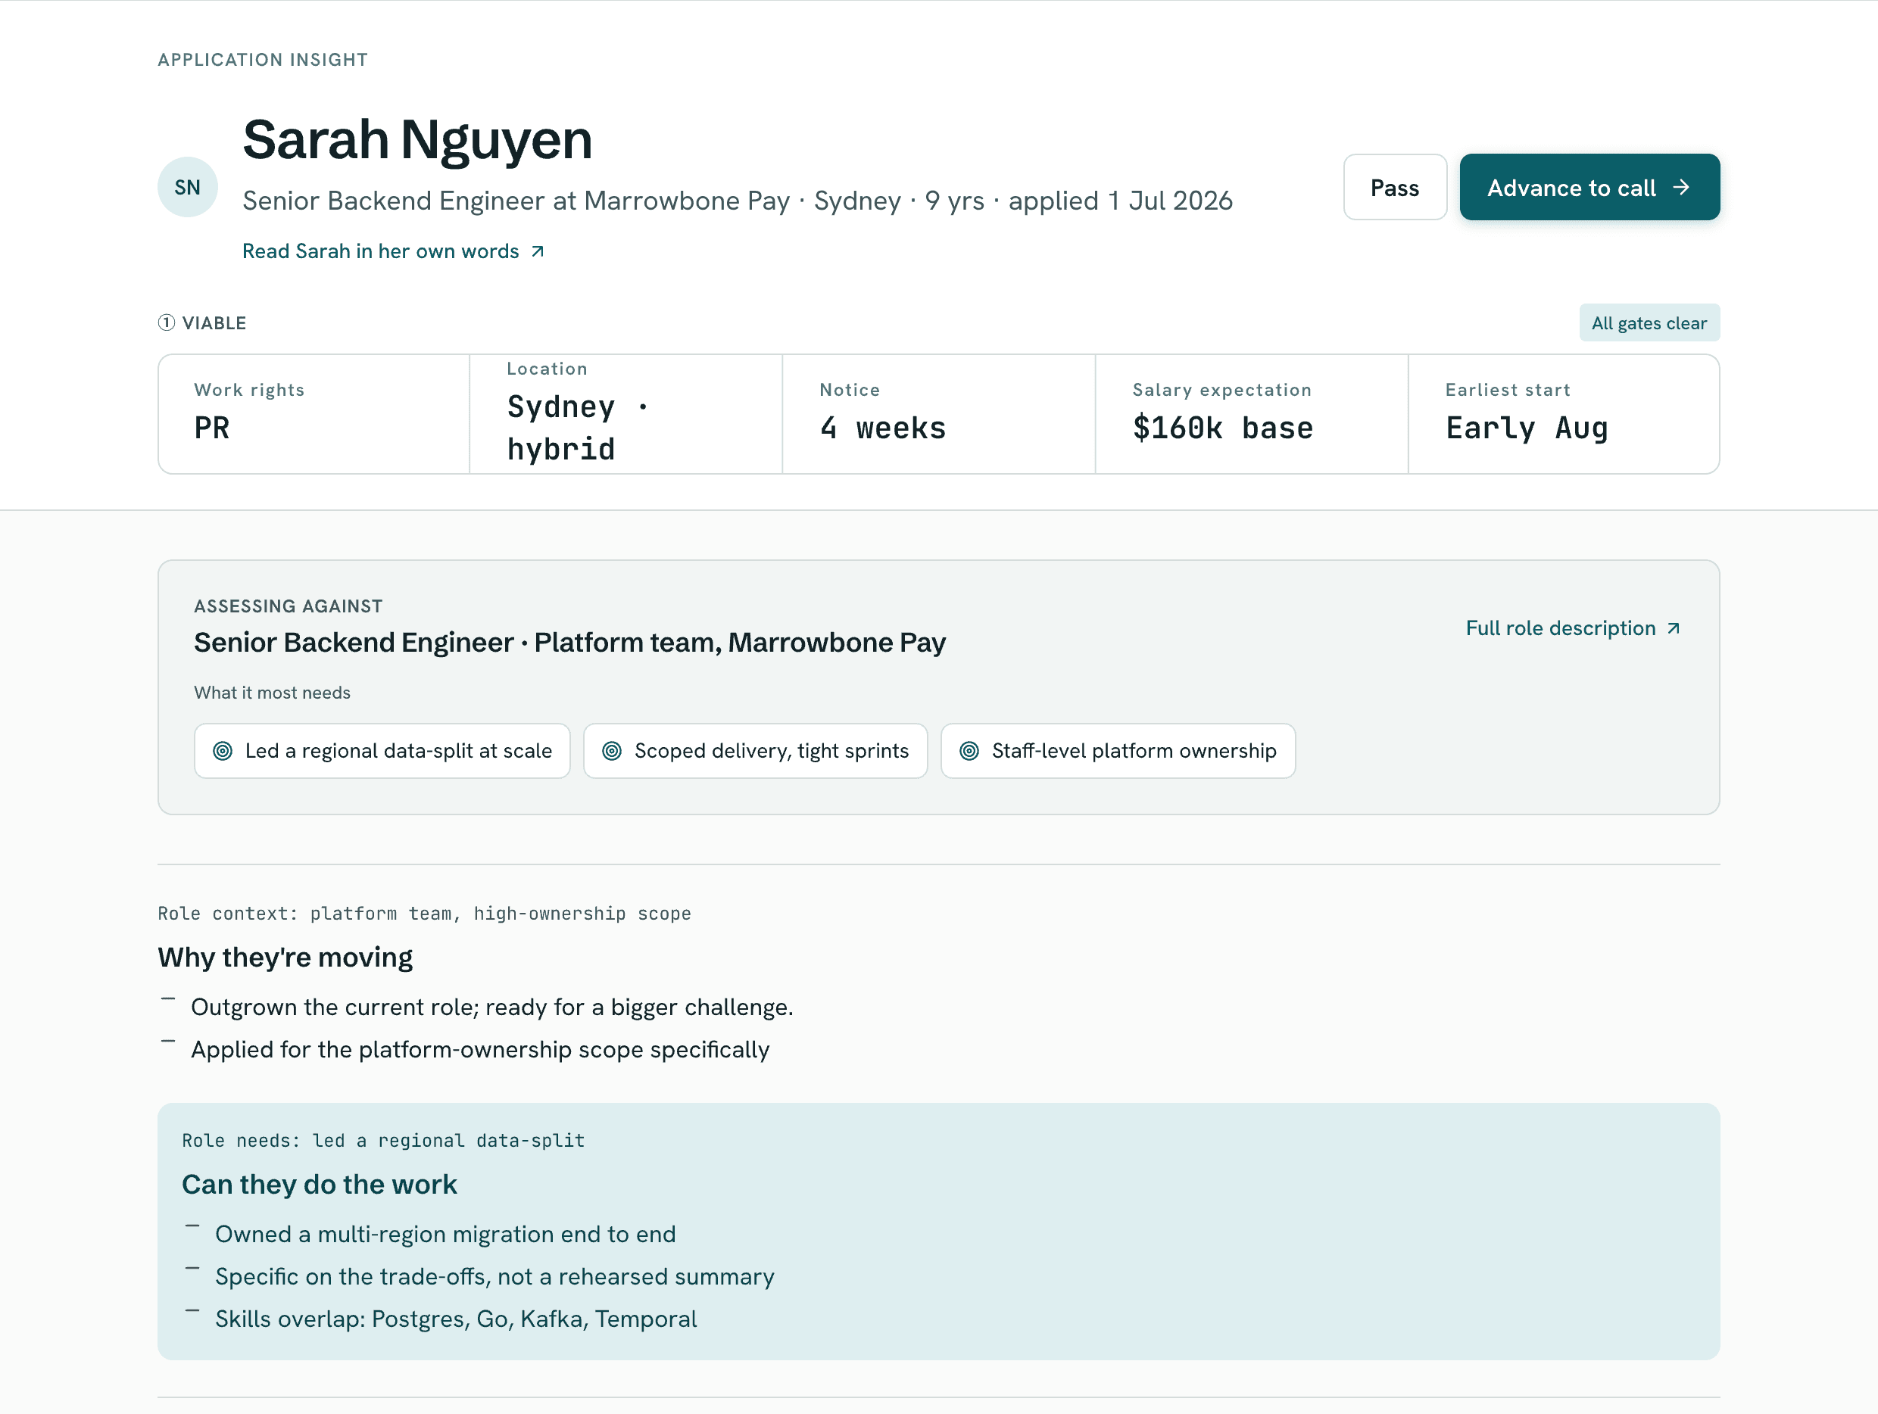Click the Location 'Sydney · hybrid' value

point(579,428)
